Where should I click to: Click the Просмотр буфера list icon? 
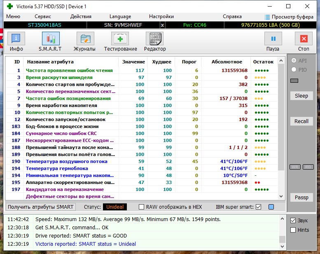pyautogui.click(x=267, y=17)
